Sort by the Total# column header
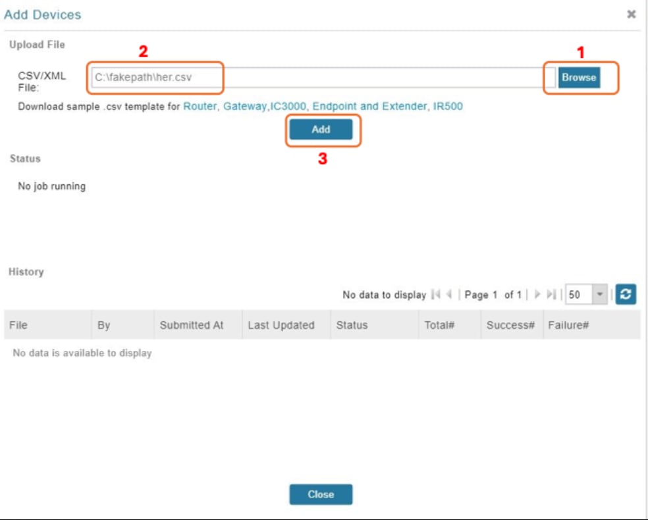 tap(450, 325)
